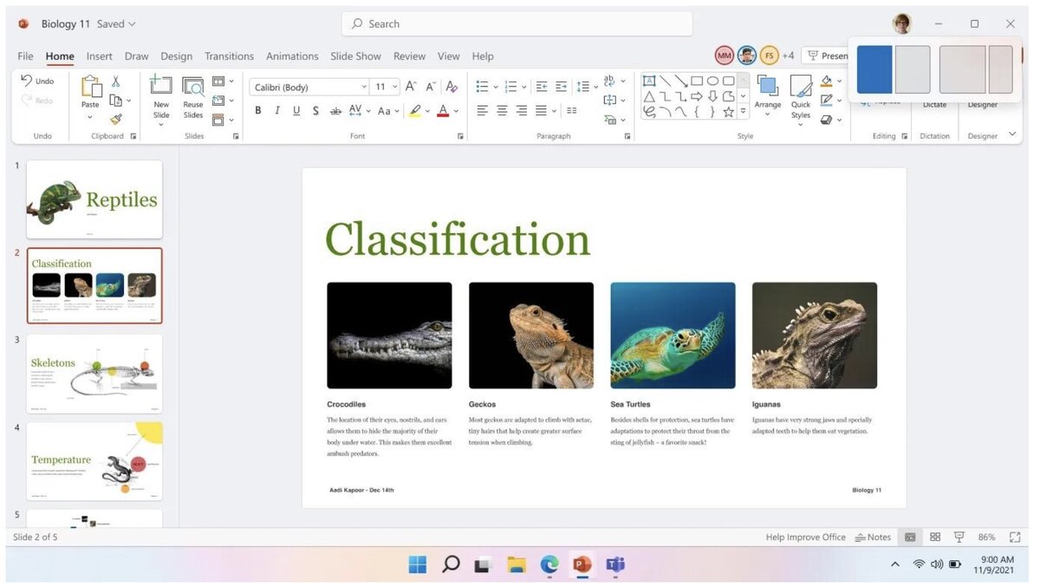Open the font size dropdown
Image resolution: width=1040 pixels, height=587 pixels.
coord(394,86)
